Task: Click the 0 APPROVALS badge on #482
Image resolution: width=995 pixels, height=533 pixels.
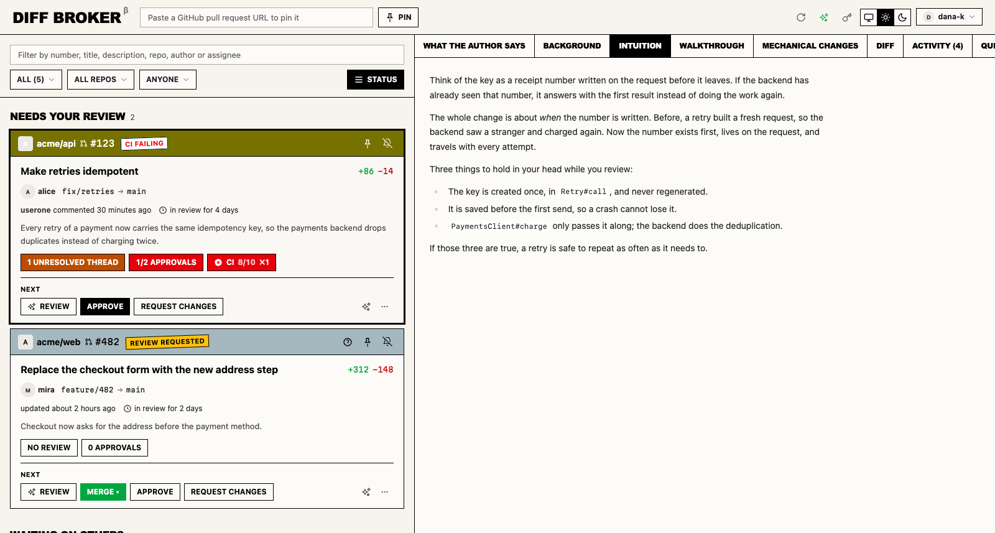Action: pos(114,448)
